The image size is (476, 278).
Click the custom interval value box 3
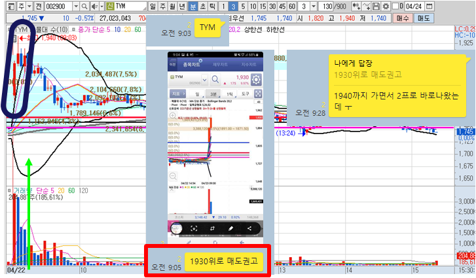tap(304, 6)
